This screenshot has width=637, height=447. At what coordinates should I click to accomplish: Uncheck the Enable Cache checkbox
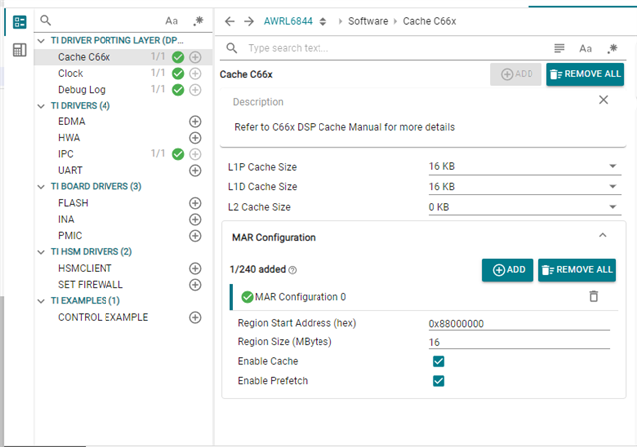pos(438,361)
